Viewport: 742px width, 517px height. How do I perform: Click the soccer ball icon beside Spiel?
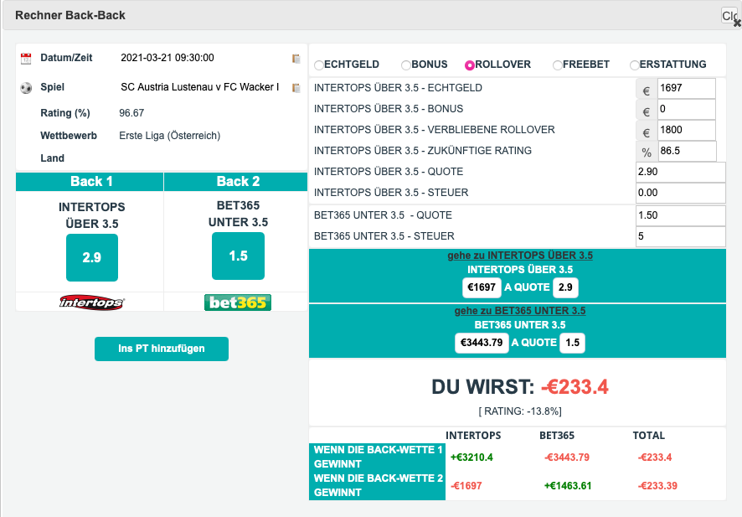(x=24, y=87)
